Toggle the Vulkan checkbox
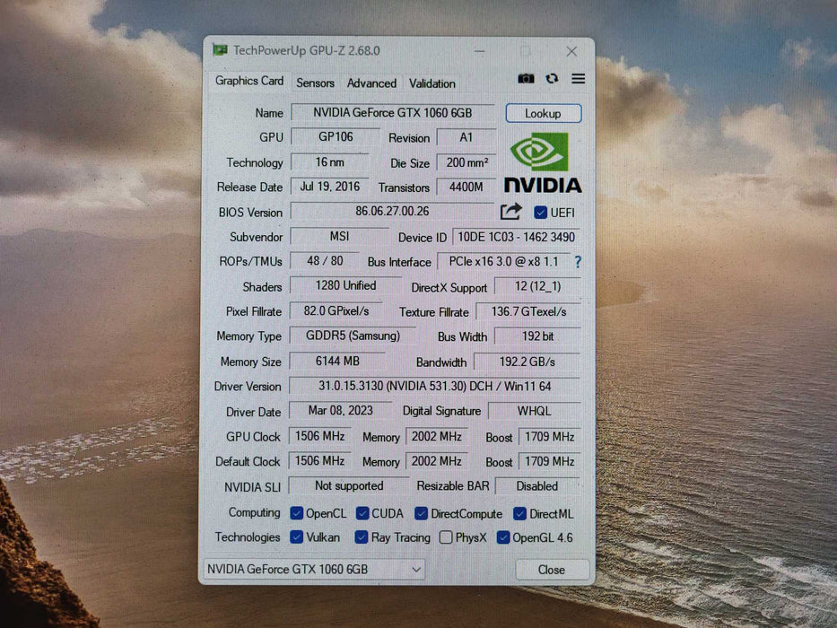This screenshot has height=628, width=837. tap(296, 537)
